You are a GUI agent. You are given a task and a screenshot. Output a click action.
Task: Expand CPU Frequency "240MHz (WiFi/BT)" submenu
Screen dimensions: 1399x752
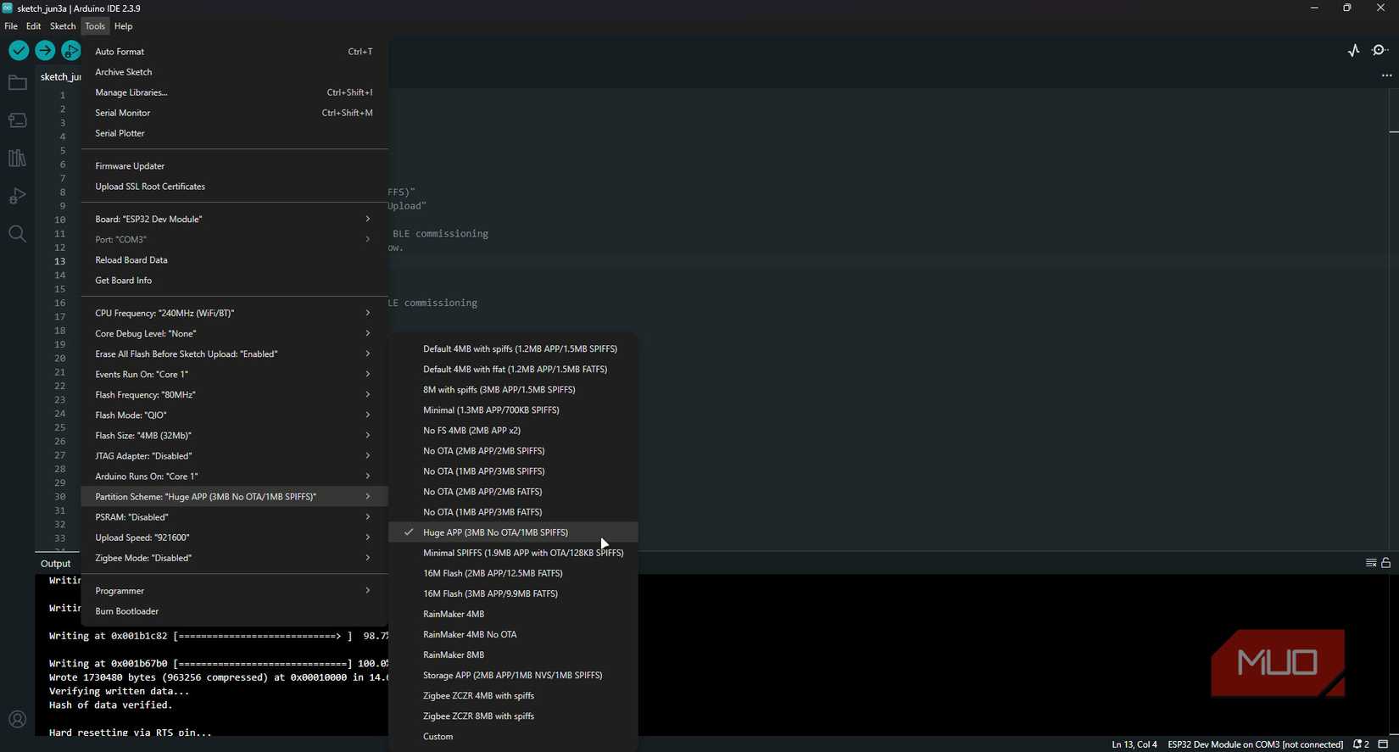(234, 313)
